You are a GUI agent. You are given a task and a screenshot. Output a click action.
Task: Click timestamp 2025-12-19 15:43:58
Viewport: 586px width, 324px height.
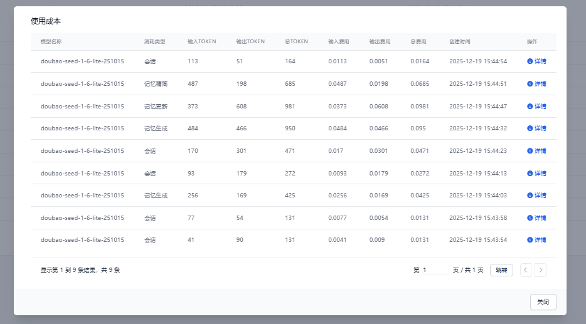(x=478, y=217)
